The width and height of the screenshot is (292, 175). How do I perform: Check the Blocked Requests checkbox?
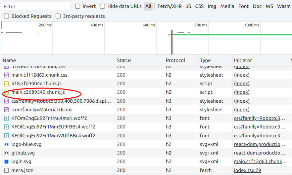7,16
